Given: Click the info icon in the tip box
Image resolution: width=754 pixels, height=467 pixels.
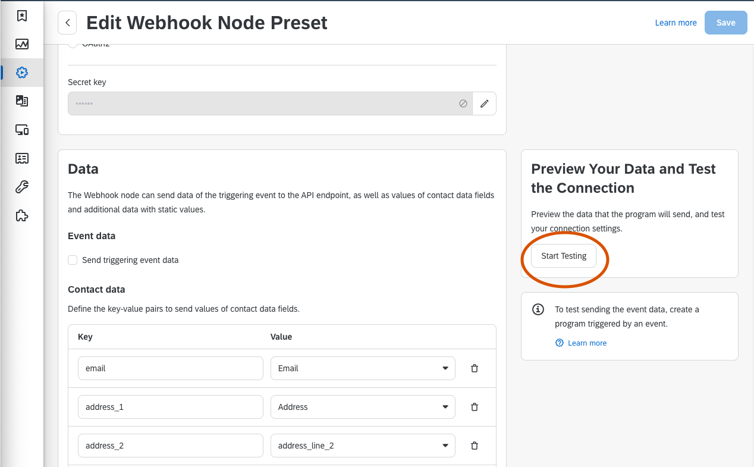Looking at the screenshot, I should pyautogui.click(x=538, y=309).
